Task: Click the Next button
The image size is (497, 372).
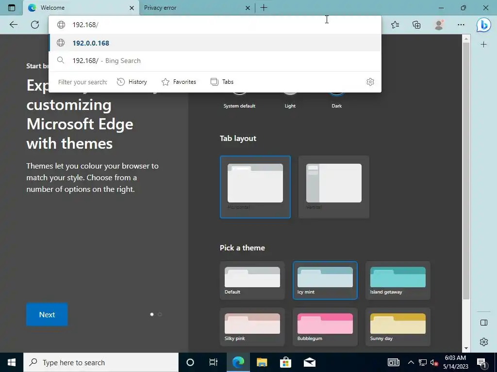Action: coord(47,314)
